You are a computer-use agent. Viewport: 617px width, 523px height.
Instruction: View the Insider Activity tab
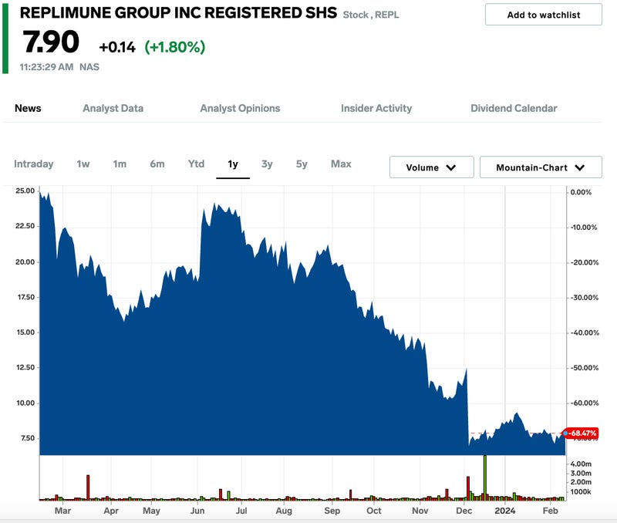[376, 108]
